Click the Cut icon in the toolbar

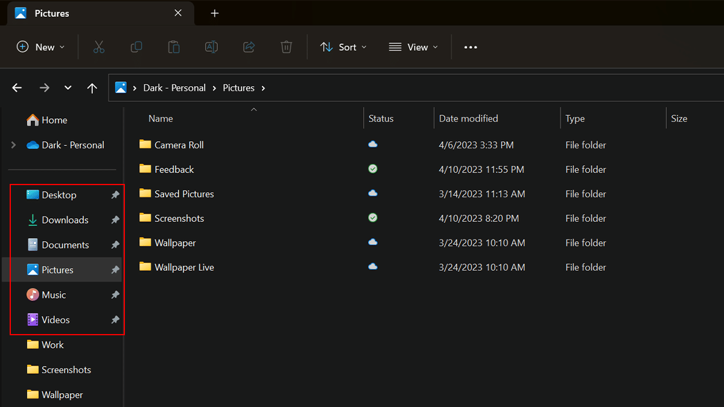[x=98, y=46]
